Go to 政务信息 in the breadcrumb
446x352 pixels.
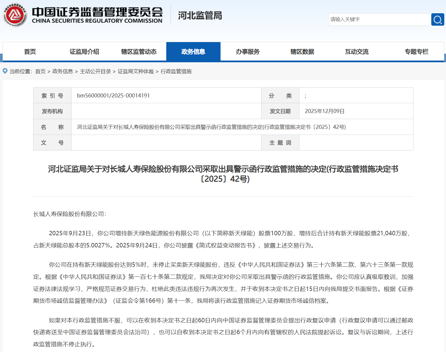pyautogui.click(x=63, y=71)
